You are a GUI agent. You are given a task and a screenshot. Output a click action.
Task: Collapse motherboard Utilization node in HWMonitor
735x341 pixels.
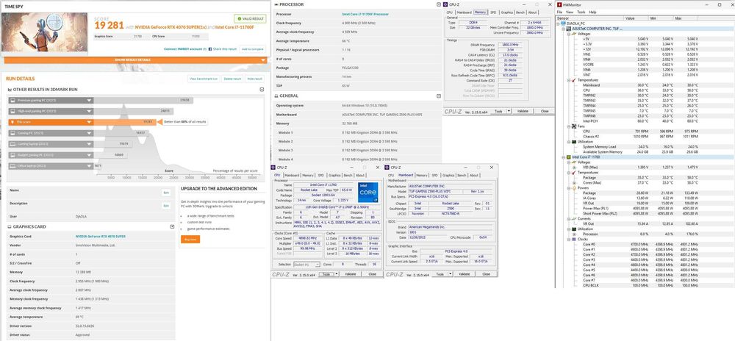[x=568, y=141]
